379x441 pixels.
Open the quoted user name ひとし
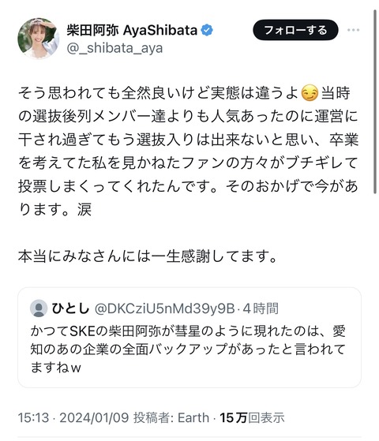(70, 308)
